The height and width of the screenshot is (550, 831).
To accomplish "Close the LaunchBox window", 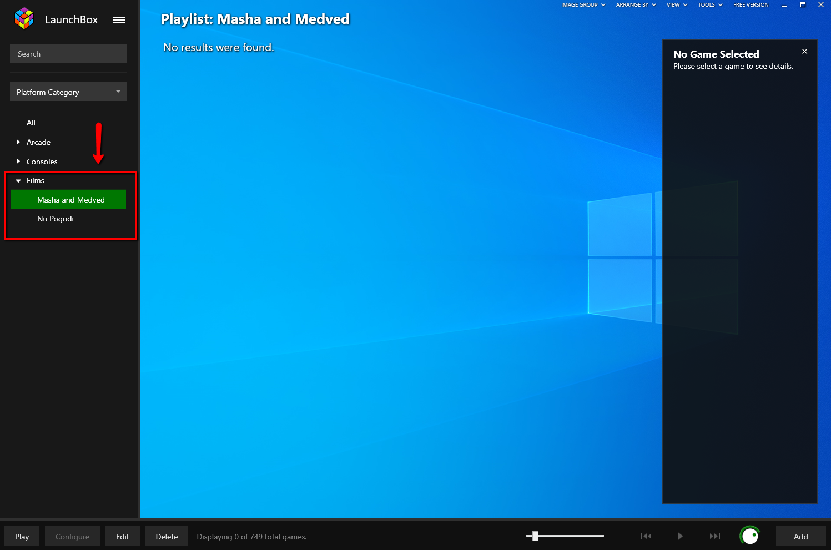I will (821, 5).
